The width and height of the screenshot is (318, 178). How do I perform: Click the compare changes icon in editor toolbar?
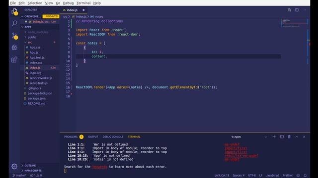click(289, 10)
